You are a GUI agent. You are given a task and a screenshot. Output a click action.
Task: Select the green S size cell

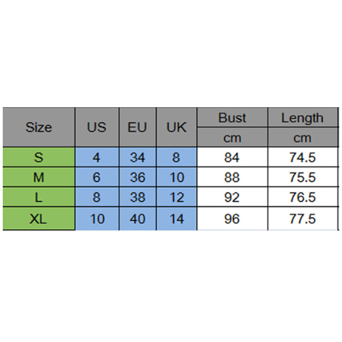click(x=38, y=158)
